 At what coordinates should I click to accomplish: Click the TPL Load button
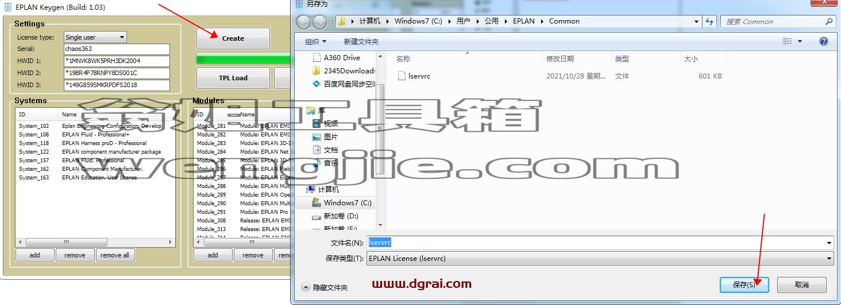click(x=233, y=78)
